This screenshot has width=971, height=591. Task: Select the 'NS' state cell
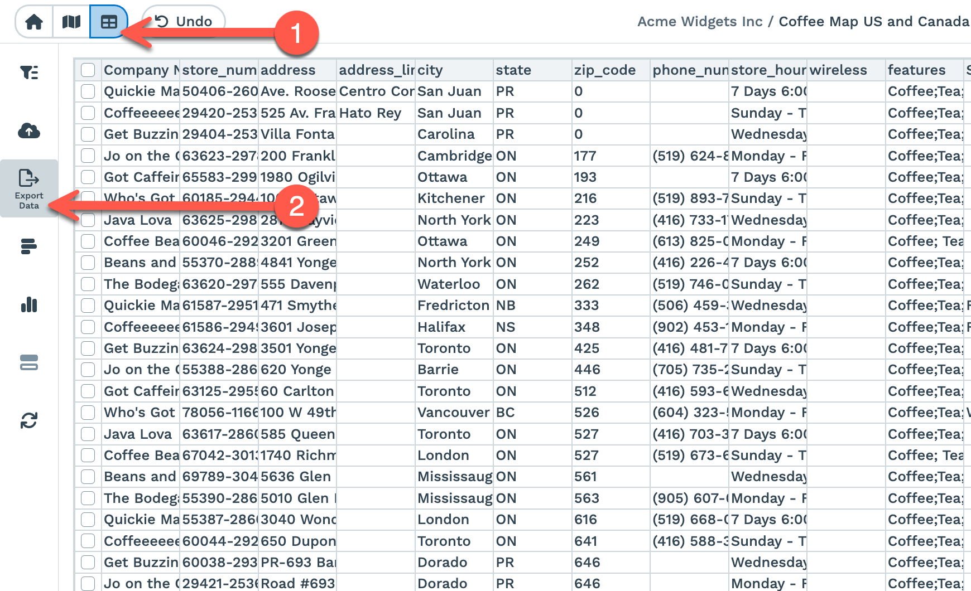coord(532,327)
